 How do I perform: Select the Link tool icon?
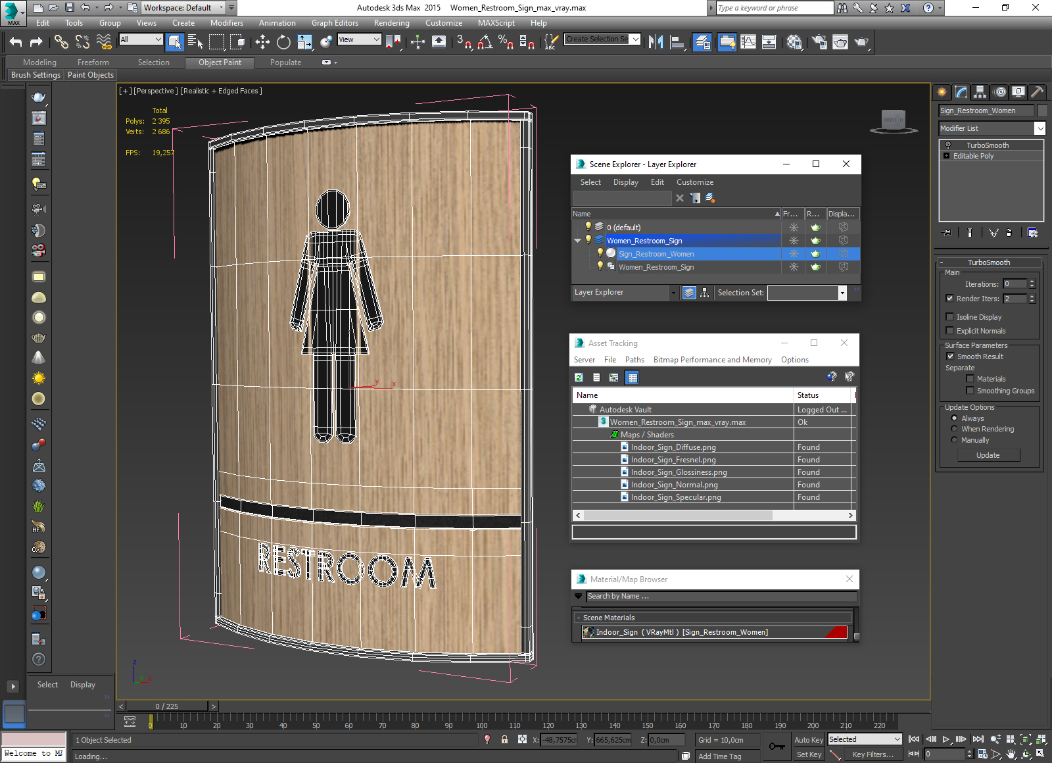pos(61,42)
